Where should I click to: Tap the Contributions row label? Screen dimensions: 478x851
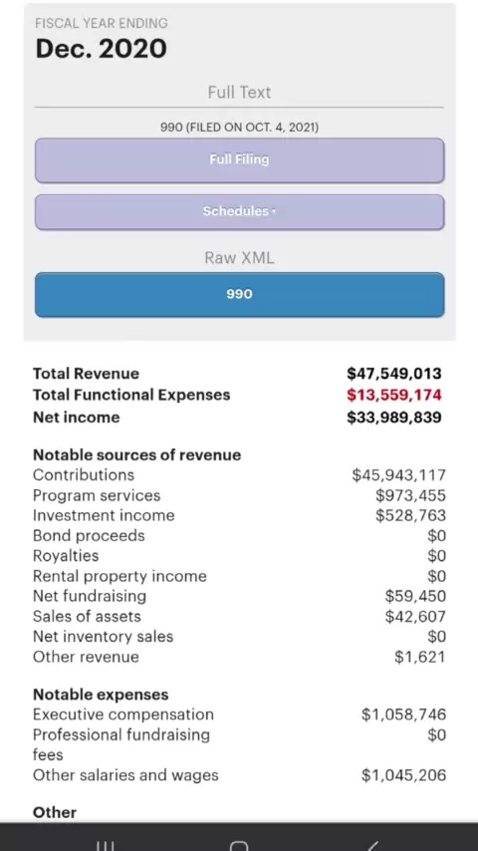coord(84,475)
